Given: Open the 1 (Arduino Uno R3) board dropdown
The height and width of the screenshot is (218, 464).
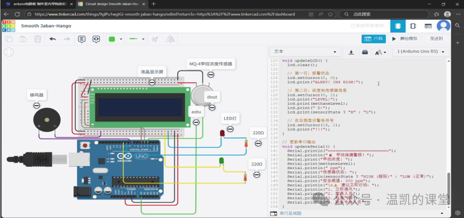Looking at the screenshot, I should 421,52.
